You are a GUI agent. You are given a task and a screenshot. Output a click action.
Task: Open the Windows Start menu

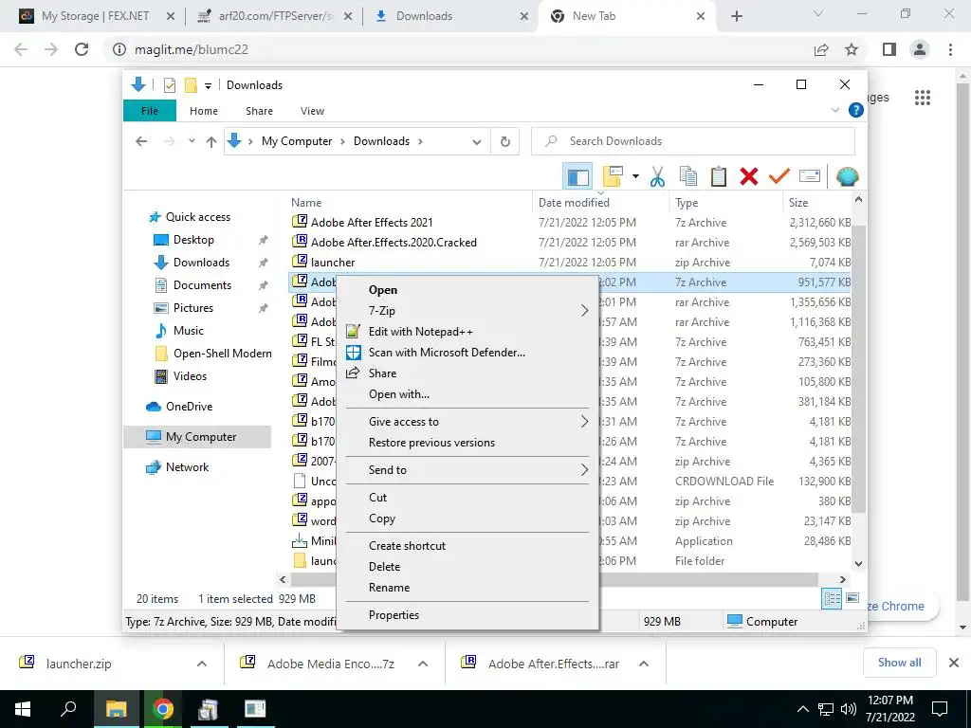pos(23,709)
